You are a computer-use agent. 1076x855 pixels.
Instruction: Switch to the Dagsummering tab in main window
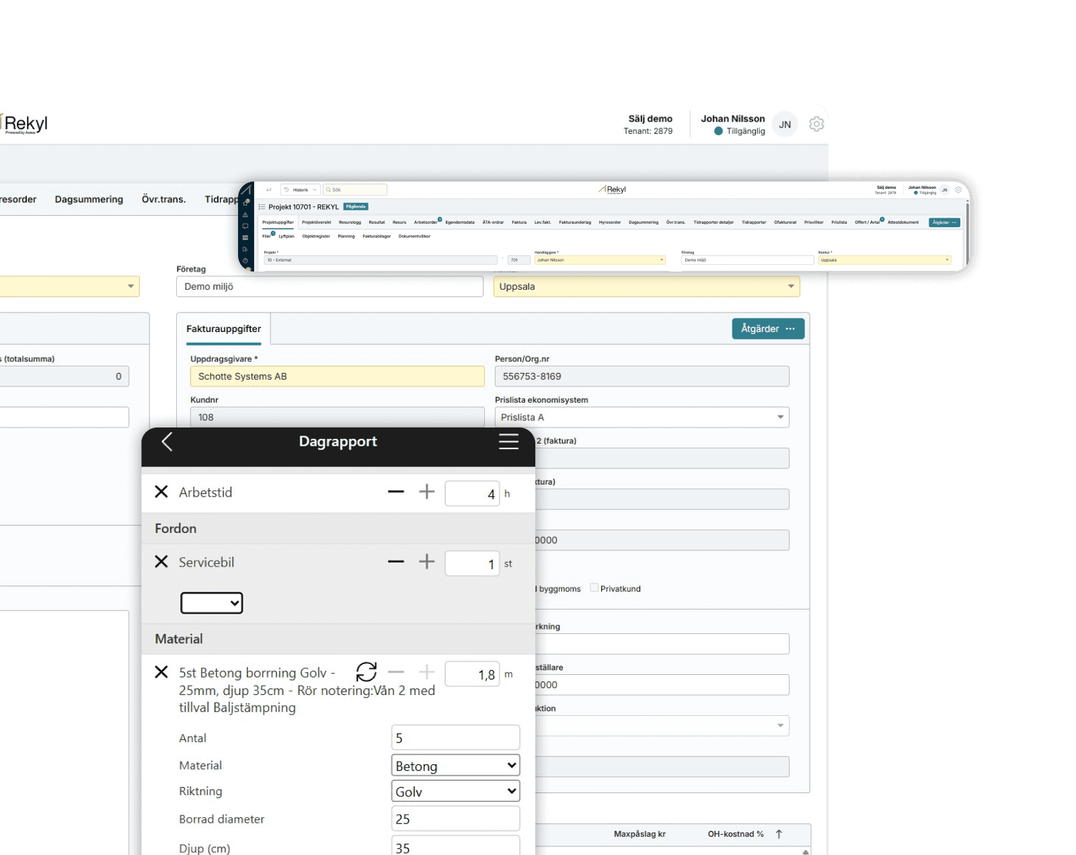[89, 200]
